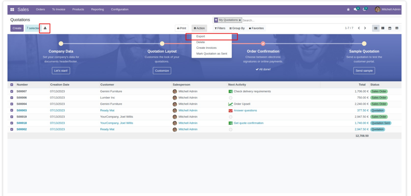Open the debug bug icon menu
411x196 pixels.
coord(348,9)
